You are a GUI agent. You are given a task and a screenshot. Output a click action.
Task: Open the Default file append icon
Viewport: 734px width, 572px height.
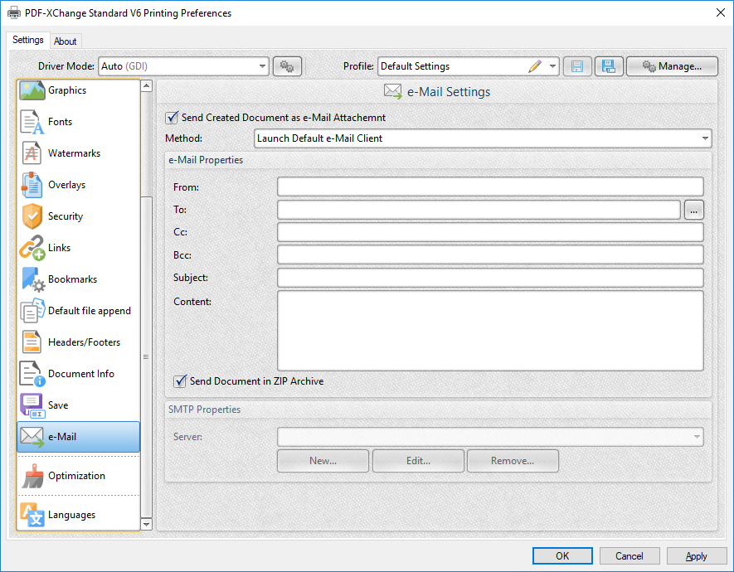click(x=32, y=311)
